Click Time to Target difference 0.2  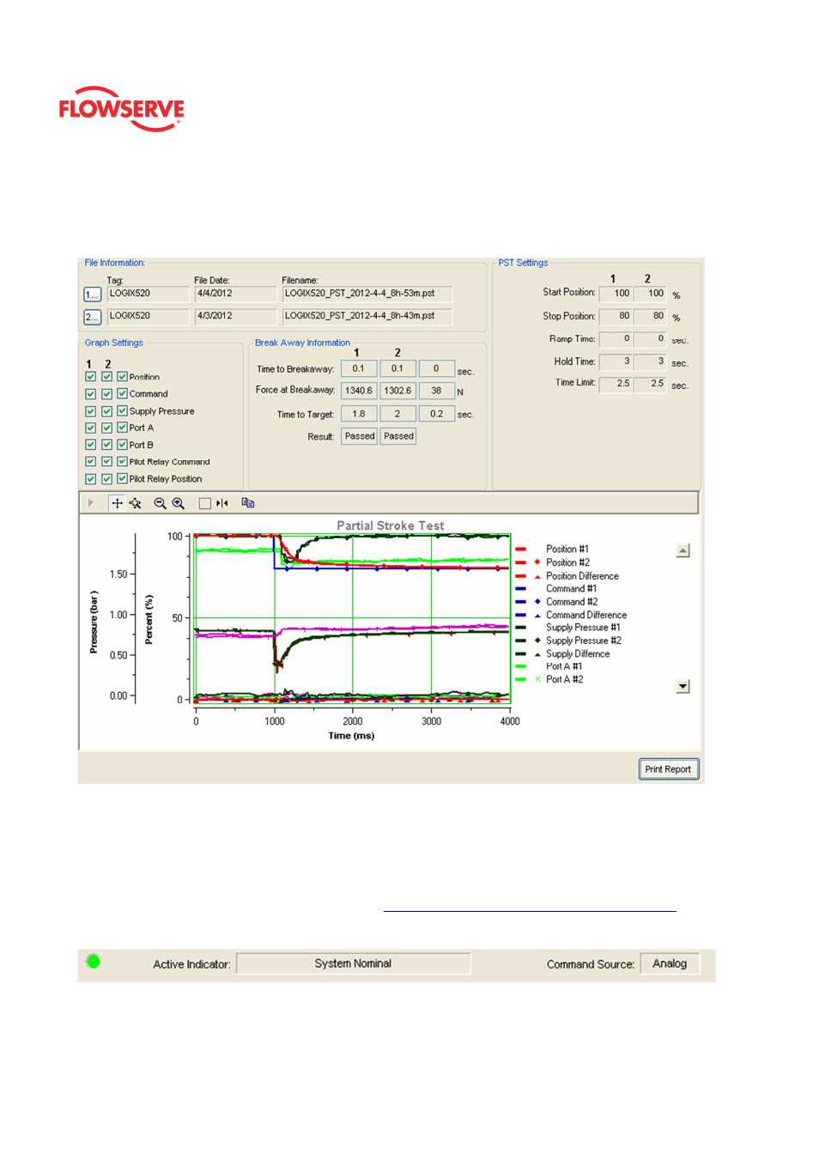pos(436,414)
